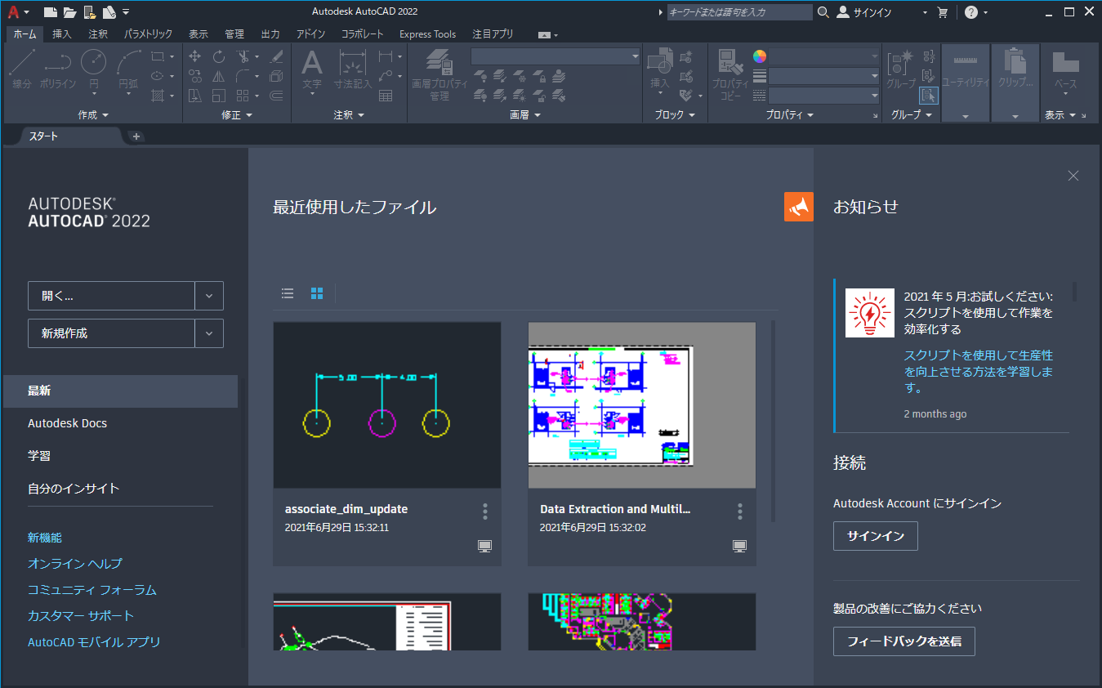Open the object color dropdown beside color wheel

click(824, 56)
